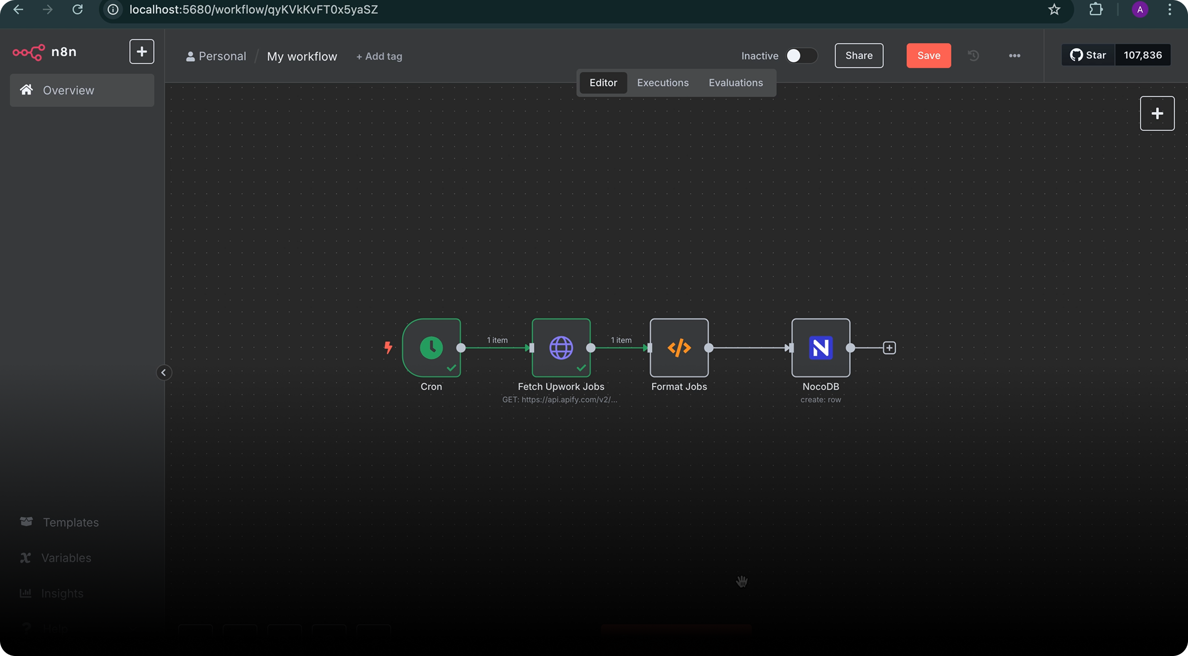The height and width of the screenshot is (656, 1188).
Task: Rename the My workflow title
Action: [302, 56]
